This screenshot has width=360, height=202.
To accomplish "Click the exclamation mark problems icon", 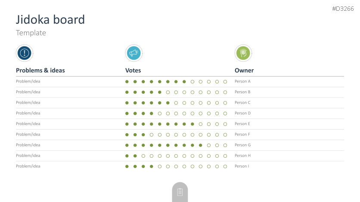I will click(x=25, y=53).
